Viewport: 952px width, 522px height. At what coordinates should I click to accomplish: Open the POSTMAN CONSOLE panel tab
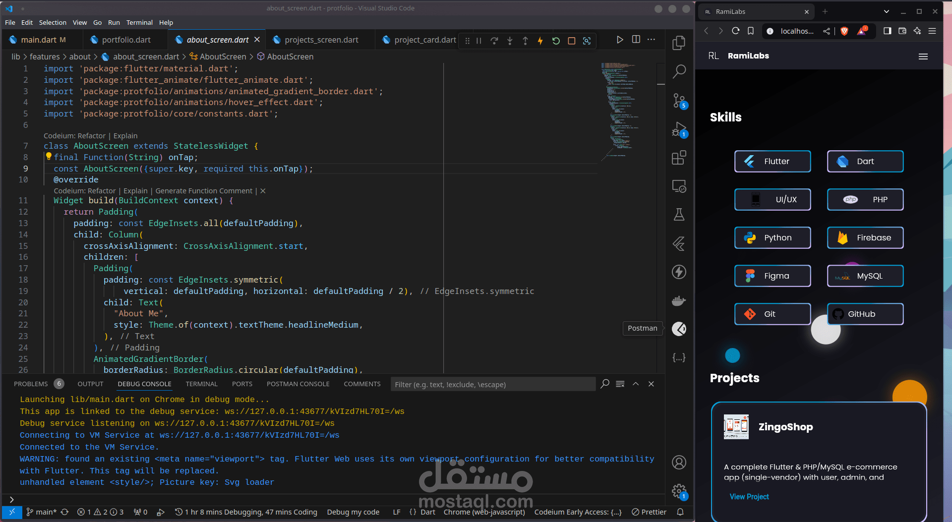tap(298, 384)
